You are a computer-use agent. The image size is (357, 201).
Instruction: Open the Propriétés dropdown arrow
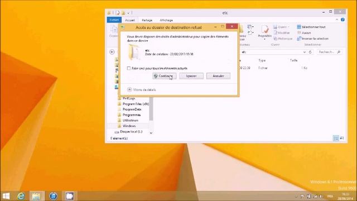tap(264, 39)
